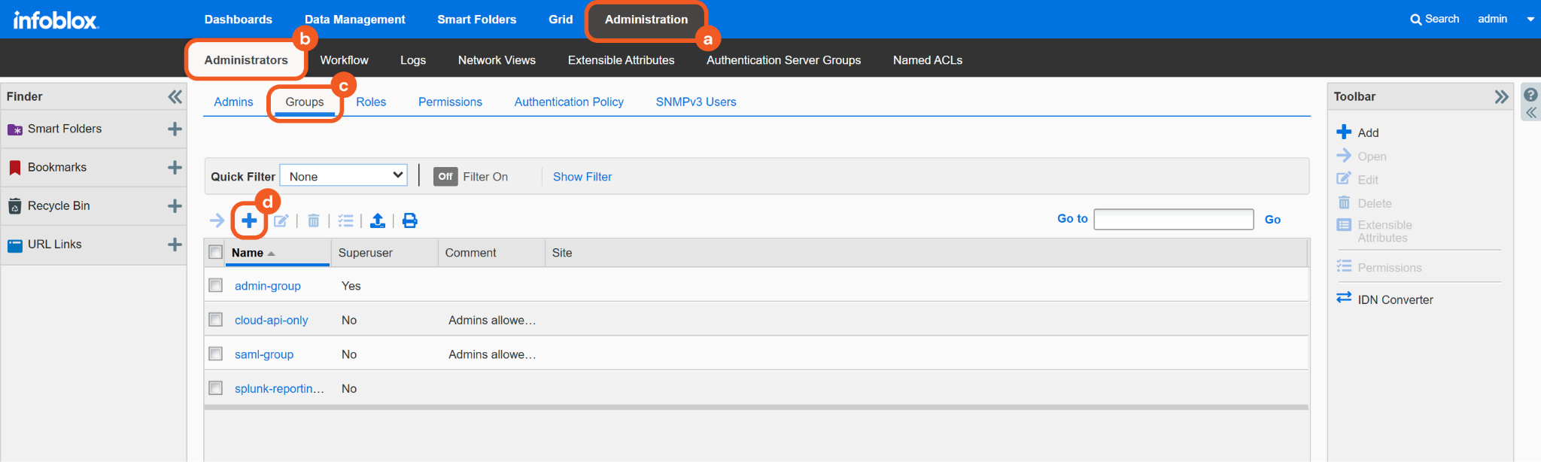Viewport: 1541px width, 462px height.
Task: Add a new Smart Folder with plus icon
Action: (x=175, y=129)
